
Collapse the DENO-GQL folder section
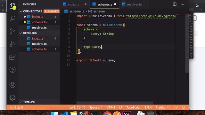(20, 33)
